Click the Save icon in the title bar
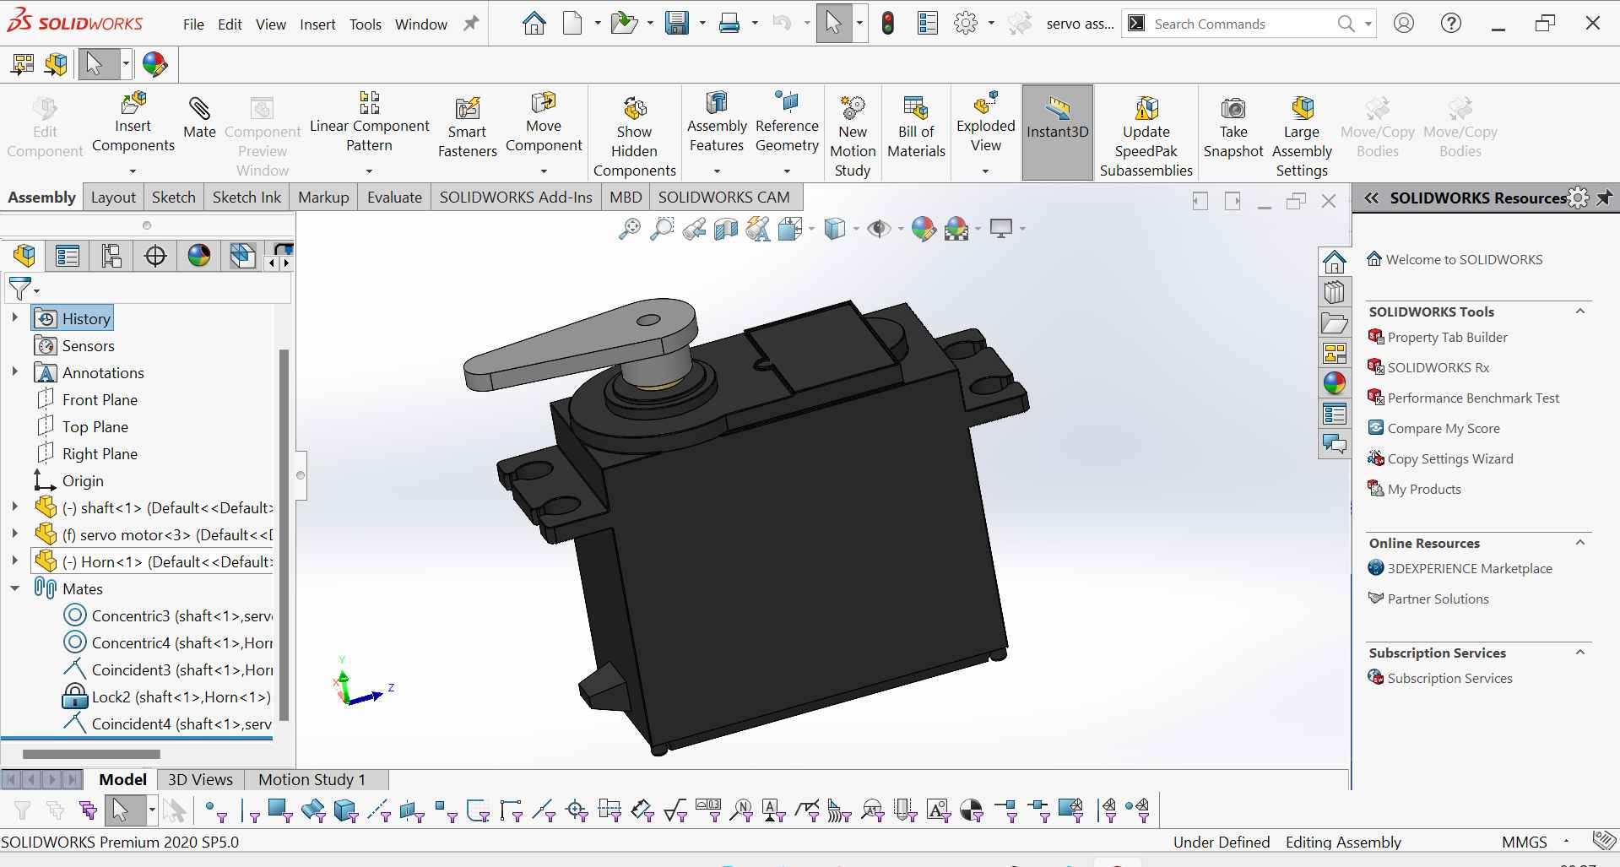 pos(676,24)
